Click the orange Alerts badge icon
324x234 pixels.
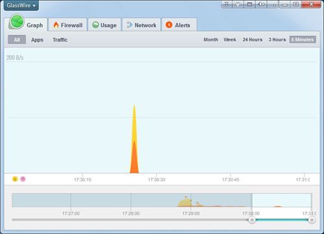click(169, 25)
